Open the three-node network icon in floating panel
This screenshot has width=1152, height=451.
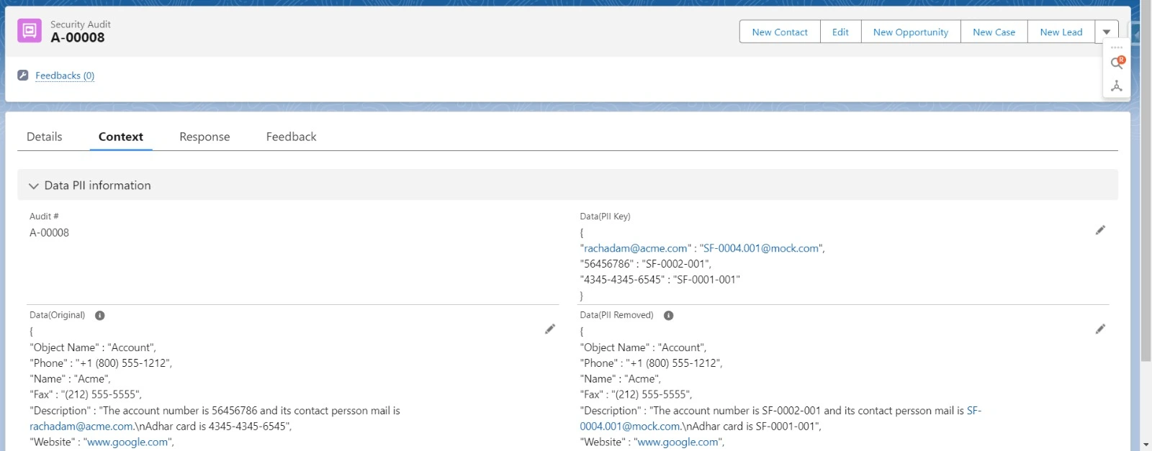click(1116, 86)
